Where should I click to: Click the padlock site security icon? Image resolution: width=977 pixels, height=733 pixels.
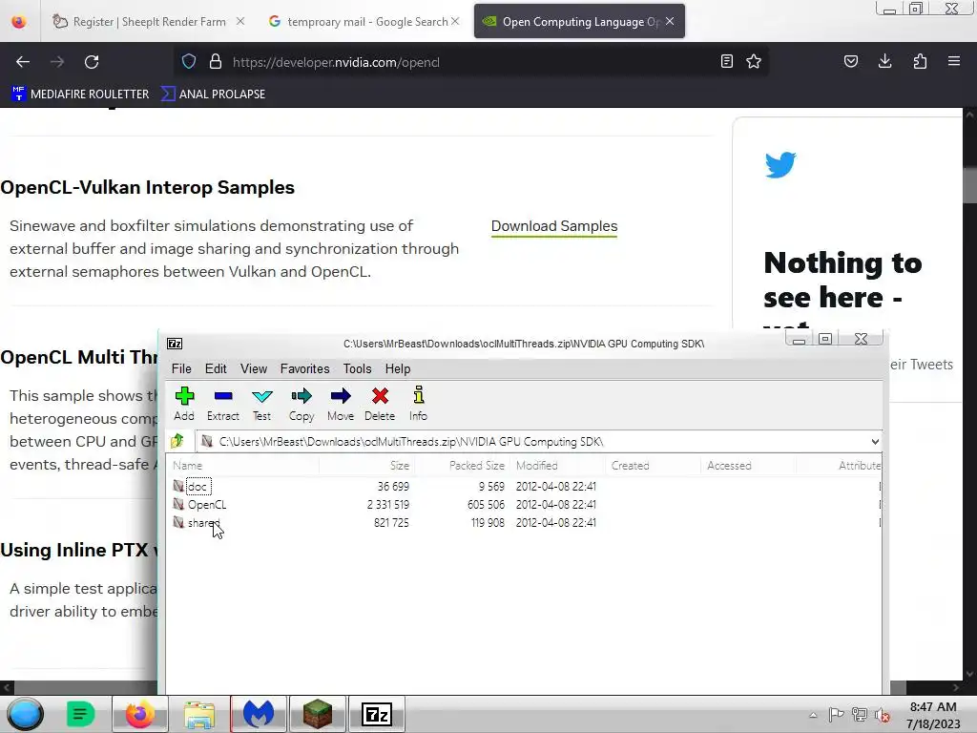point(216,62)
